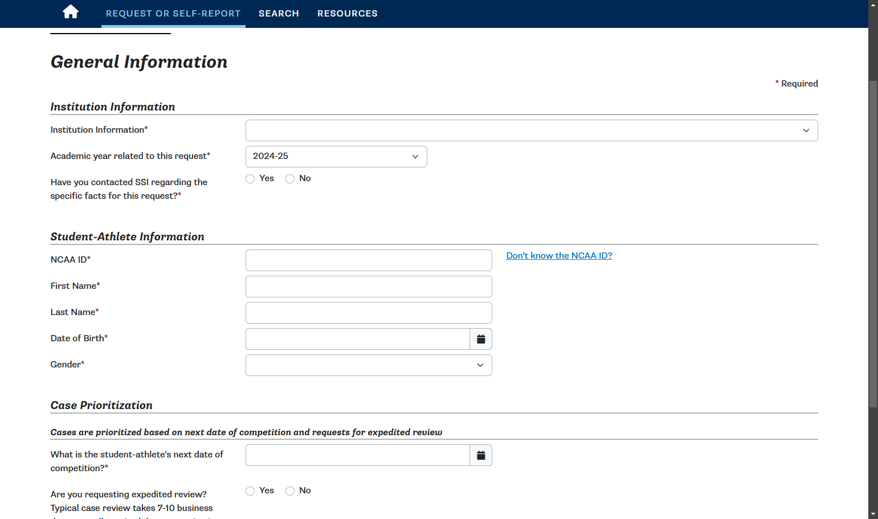The height and width of the screenshot is (519, 878).
Task: Click the Student-Athlete Information section heading
Action: point(128,236)
